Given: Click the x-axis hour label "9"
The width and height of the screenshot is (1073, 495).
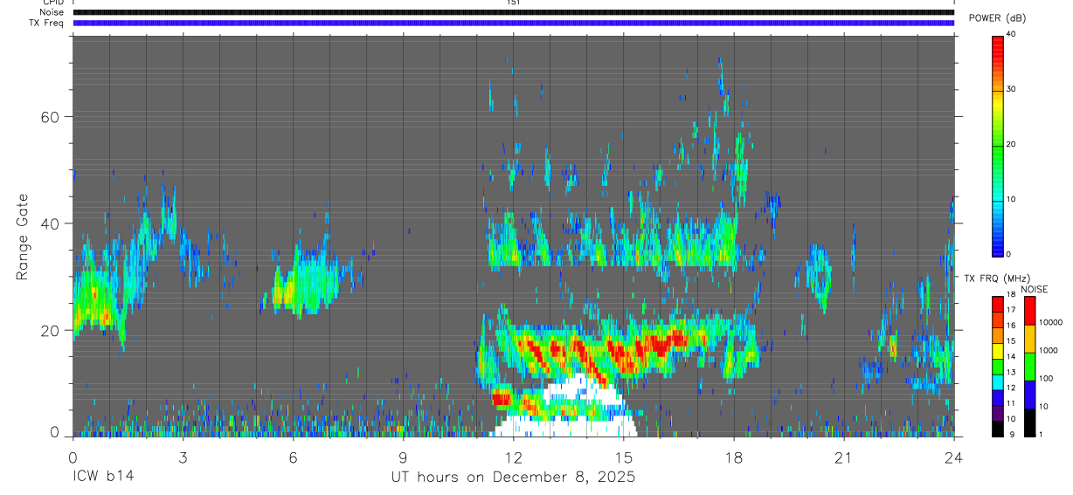Looking at the screenshot, I should 403,457.
